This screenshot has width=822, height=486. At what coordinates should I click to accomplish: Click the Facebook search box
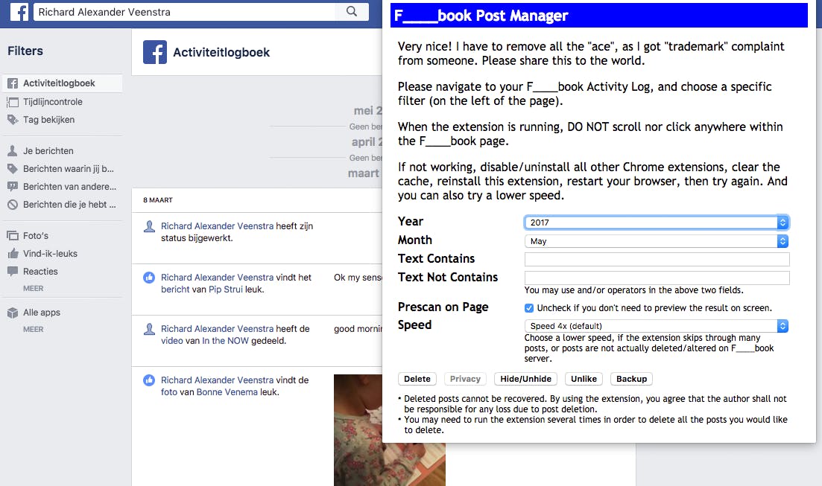coord(185,11)
